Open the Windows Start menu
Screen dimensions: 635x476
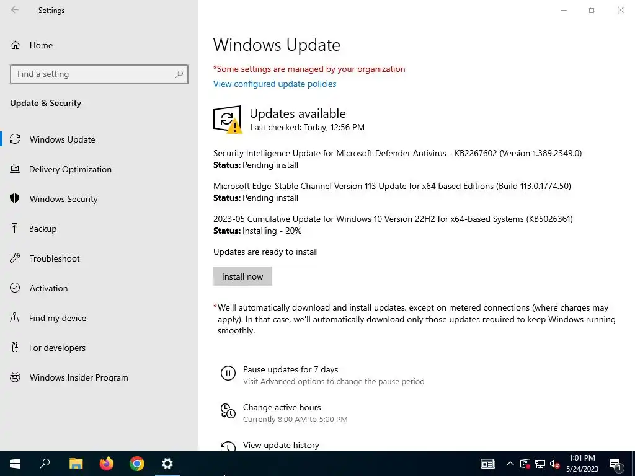tap(15, 464)
